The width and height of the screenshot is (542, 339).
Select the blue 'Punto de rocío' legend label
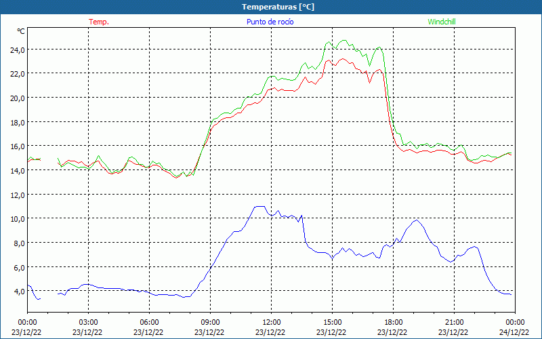(270, 22)
